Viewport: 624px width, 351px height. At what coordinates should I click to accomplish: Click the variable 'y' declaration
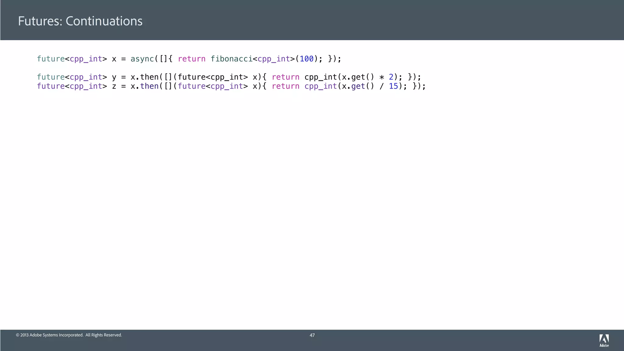pyautogui.click(x=114, y=77)
